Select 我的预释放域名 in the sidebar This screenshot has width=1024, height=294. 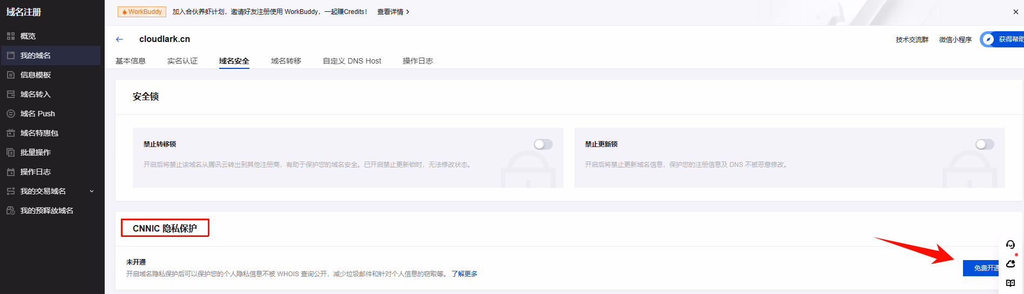[x=46, y=211]
